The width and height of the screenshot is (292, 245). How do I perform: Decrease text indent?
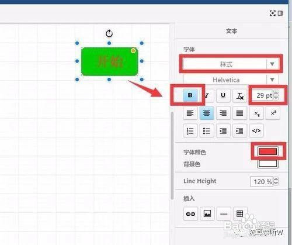[x=223, y=131]
